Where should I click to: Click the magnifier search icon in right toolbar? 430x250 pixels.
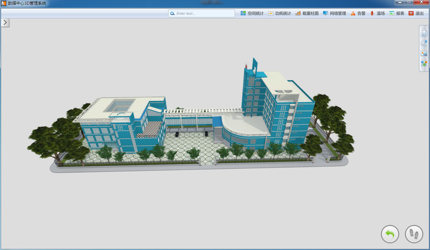(424, 43)
